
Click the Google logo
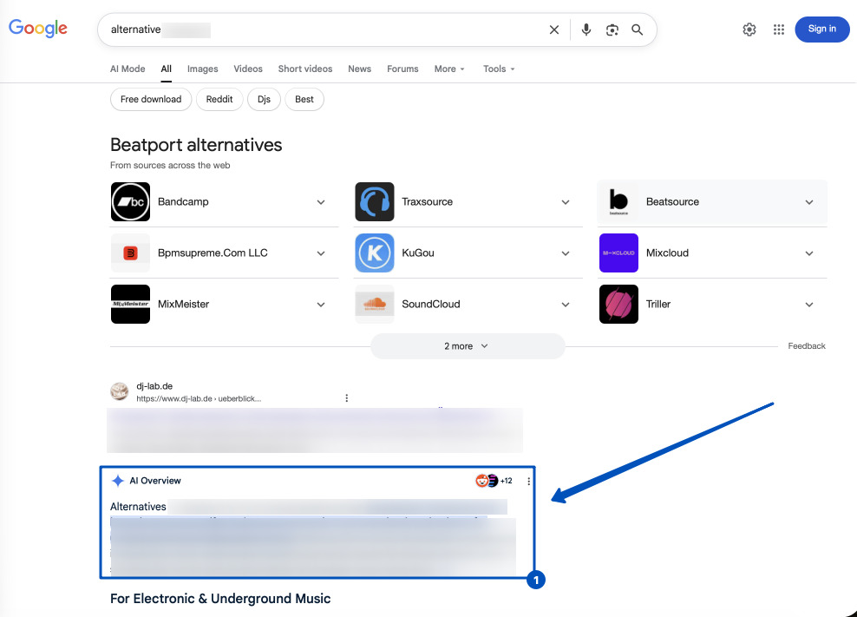pyautogui.click(x=38, y=29)
